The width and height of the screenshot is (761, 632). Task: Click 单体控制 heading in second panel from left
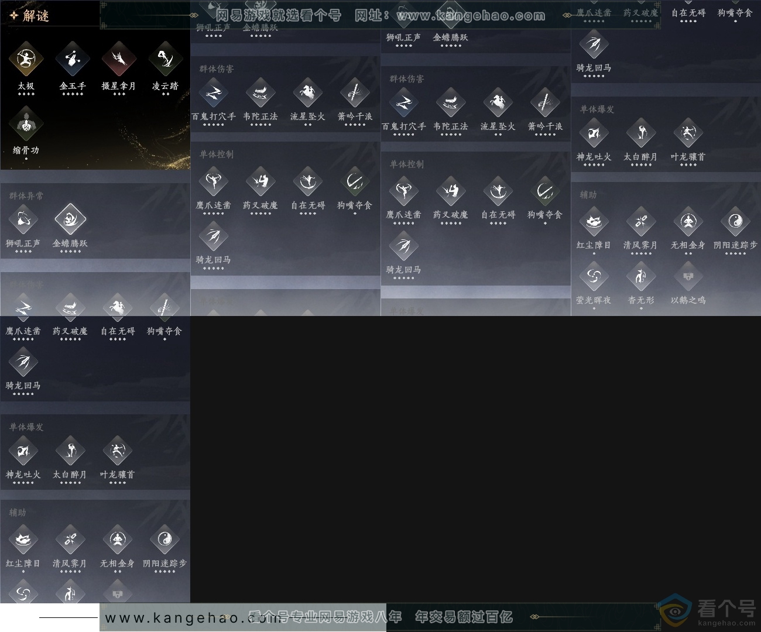pos(217,154)
